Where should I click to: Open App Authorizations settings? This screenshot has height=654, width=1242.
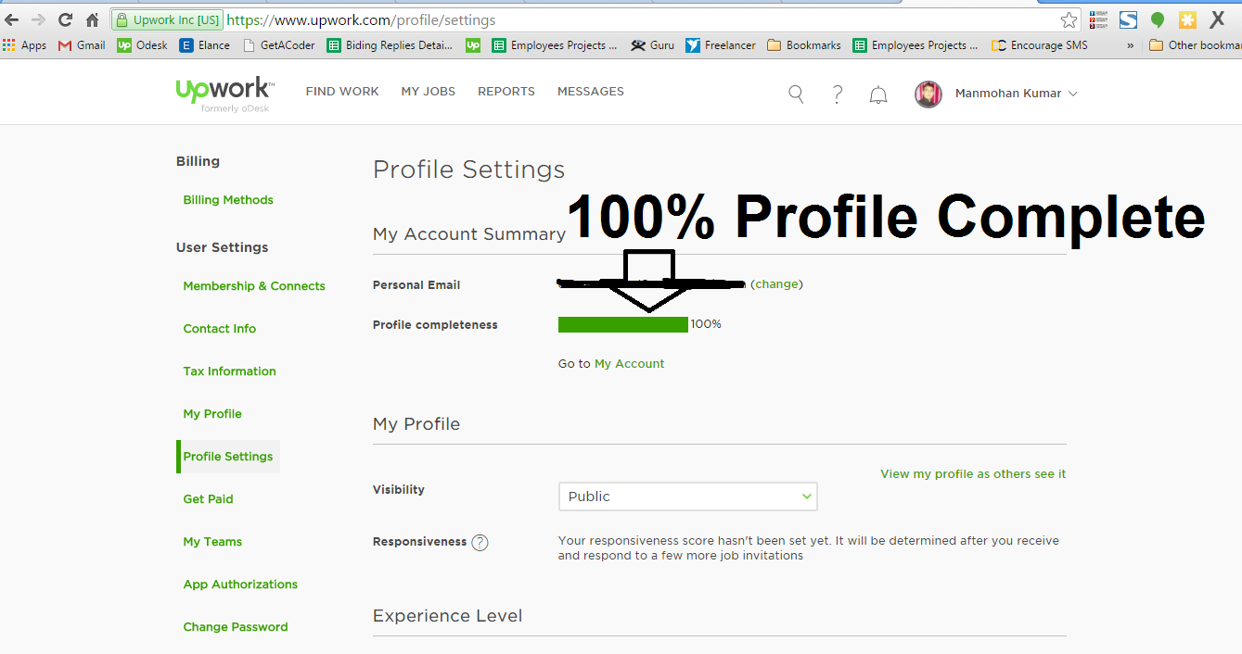click(x=240, y=585)
